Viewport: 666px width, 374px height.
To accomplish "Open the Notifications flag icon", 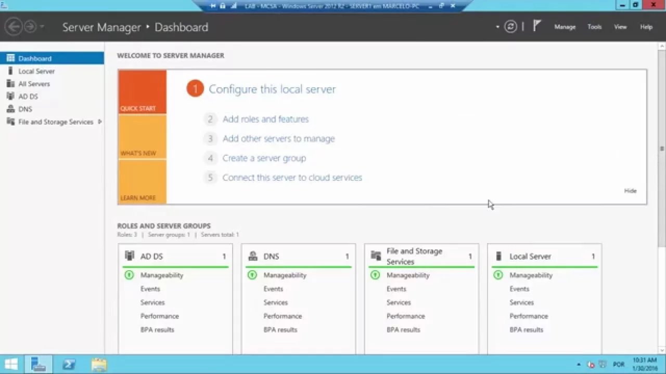I will coord(537,26).
